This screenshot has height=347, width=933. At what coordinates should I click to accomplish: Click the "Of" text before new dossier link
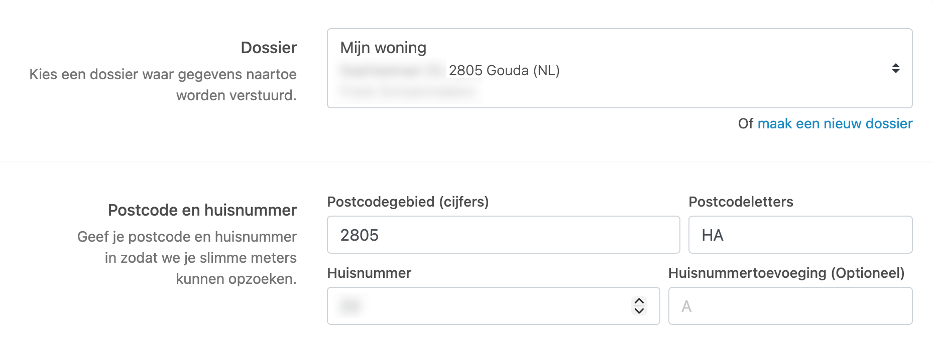click(x=745, y=123)
